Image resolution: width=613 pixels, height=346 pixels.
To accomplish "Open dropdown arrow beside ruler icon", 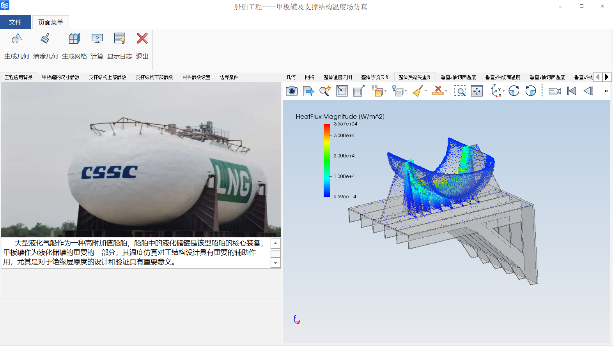I will [x=446, y=92].
